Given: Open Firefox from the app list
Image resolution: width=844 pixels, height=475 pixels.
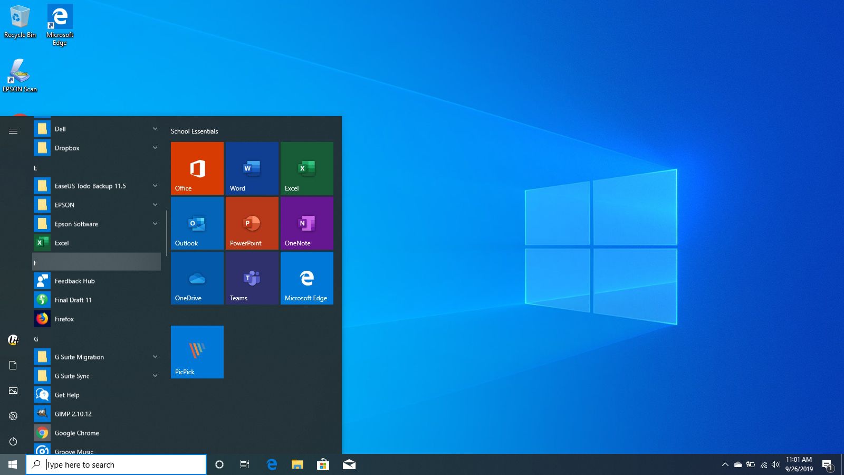Looking at the screenshot, I should click(x=97, y=319).
